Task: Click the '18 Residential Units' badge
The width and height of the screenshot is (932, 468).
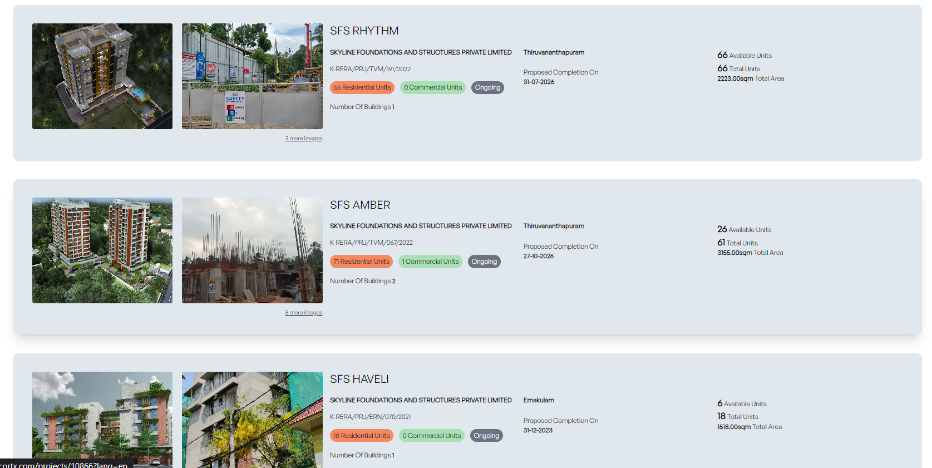Action: [362, 436]
